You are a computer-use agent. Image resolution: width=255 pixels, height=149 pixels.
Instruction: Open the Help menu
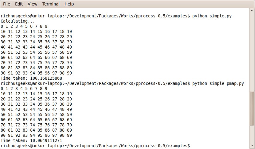69,4
